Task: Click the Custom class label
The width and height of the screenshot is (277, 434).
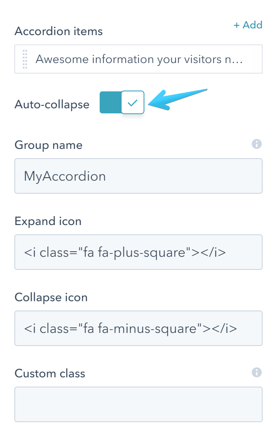Action: click(x=50, y=374)
